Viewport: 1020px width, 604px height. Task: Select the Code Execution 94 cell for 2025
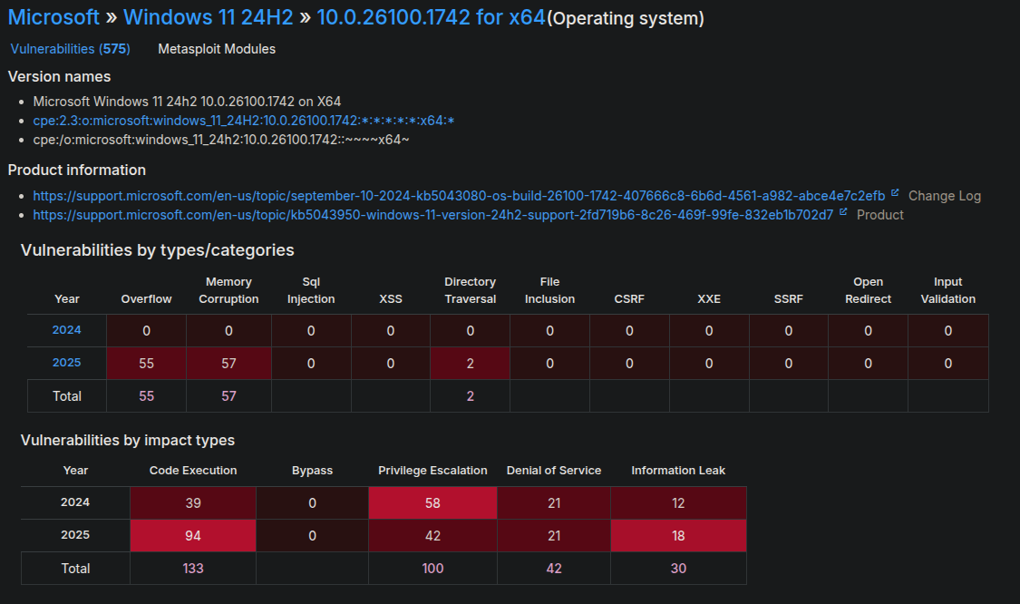192,535
